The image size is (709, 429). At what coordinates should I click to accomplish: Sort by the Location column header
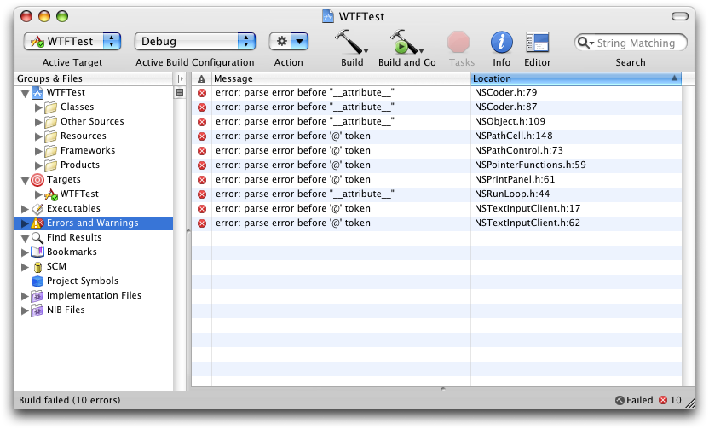575,78
